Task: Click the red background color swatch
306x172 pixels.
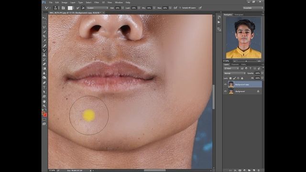Action: (45, 115)
